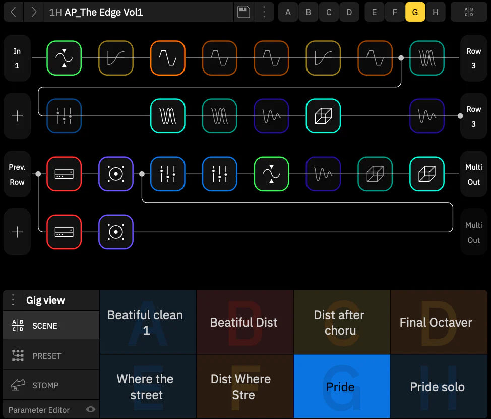The image size is (491, 419).
Task: Select the Pride solo scene
Action: point(437,387)
